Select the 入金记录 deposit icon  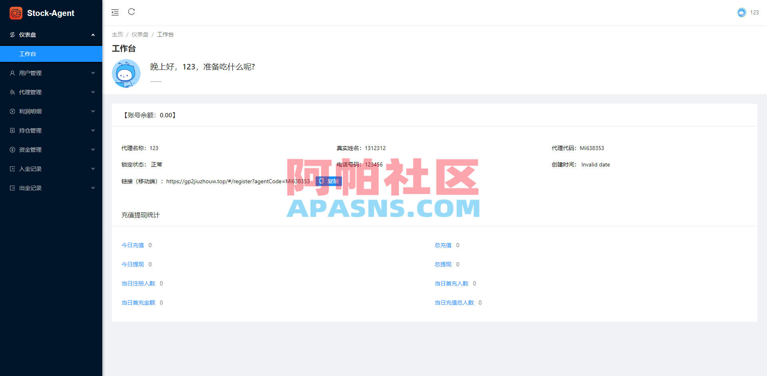12,168
